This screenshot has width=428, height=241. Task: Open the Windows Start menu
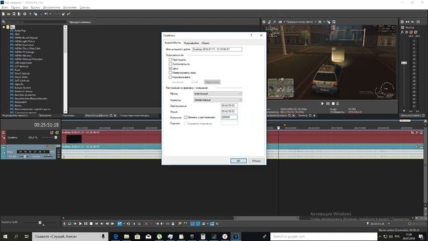coord(5,236)
